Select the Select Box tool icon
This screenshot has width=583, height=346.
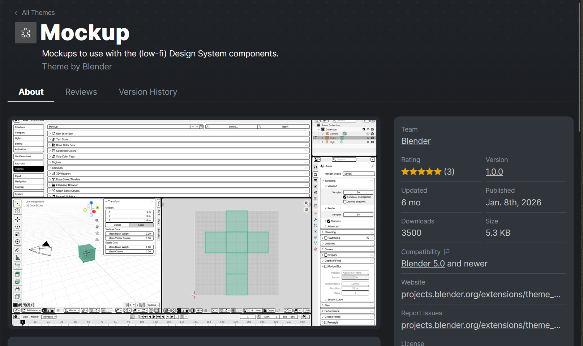[x=17, y=204]
